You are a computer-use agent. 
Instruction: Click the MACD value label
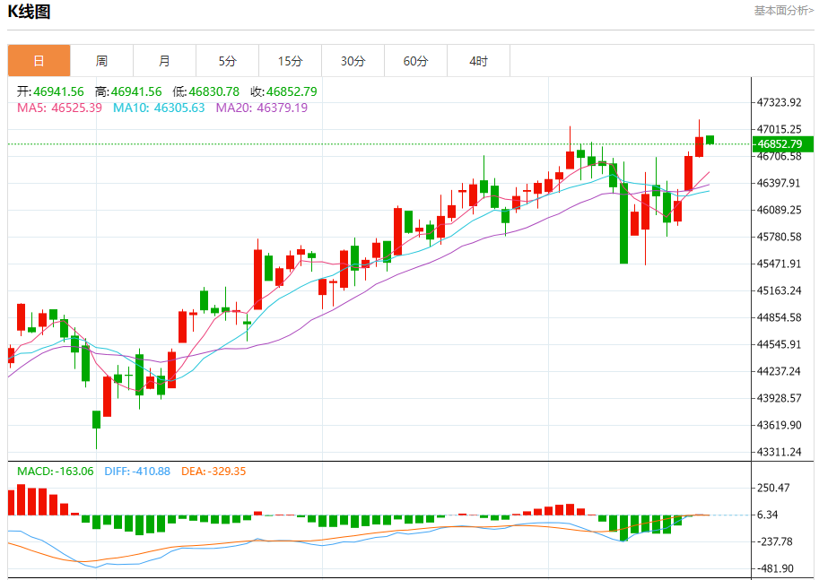(x=56, y=471)
